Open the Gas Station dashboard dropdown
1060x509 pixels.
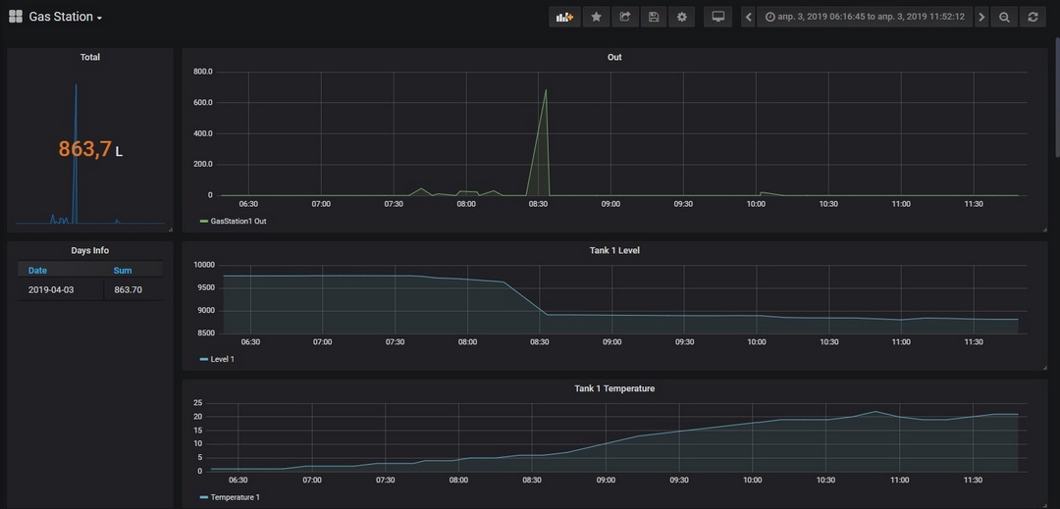click(x=66, y=17)
